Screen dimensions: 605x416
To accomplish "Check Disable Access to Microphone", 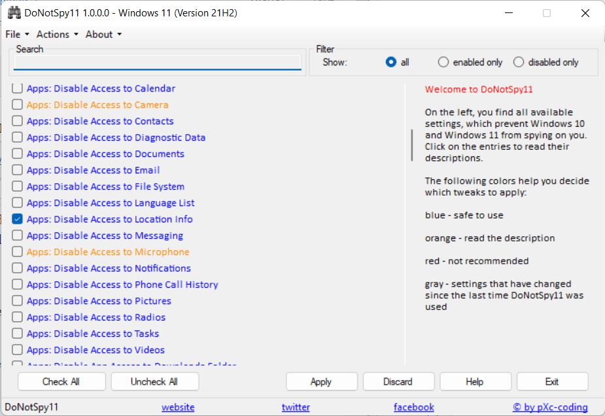I will pyautogui.click(x=17, y=252).
